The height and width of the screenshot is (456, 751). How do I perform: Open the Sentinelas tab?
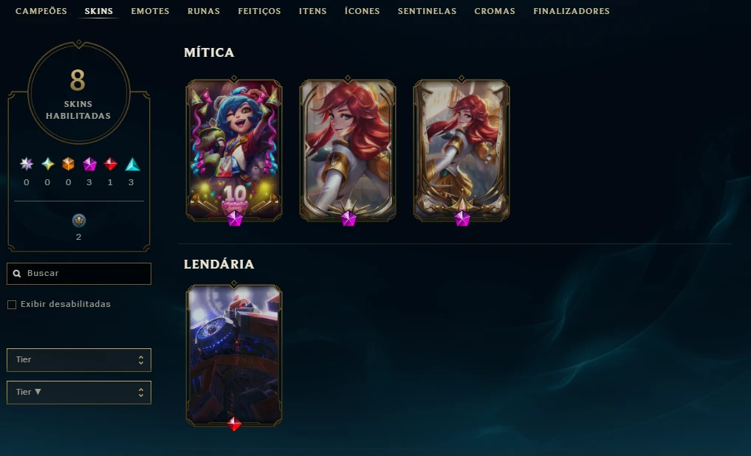[428, 11]
